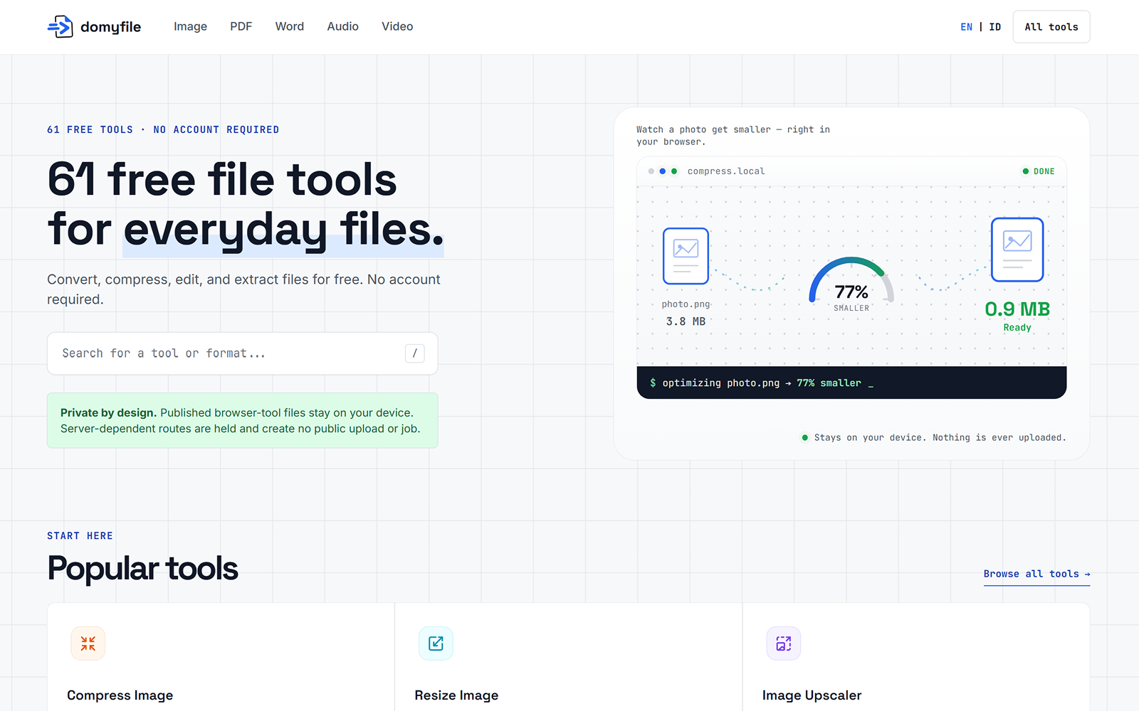Click the domyfile logo icon
This screenshot has width=1139, height=711.
[61, 27]
